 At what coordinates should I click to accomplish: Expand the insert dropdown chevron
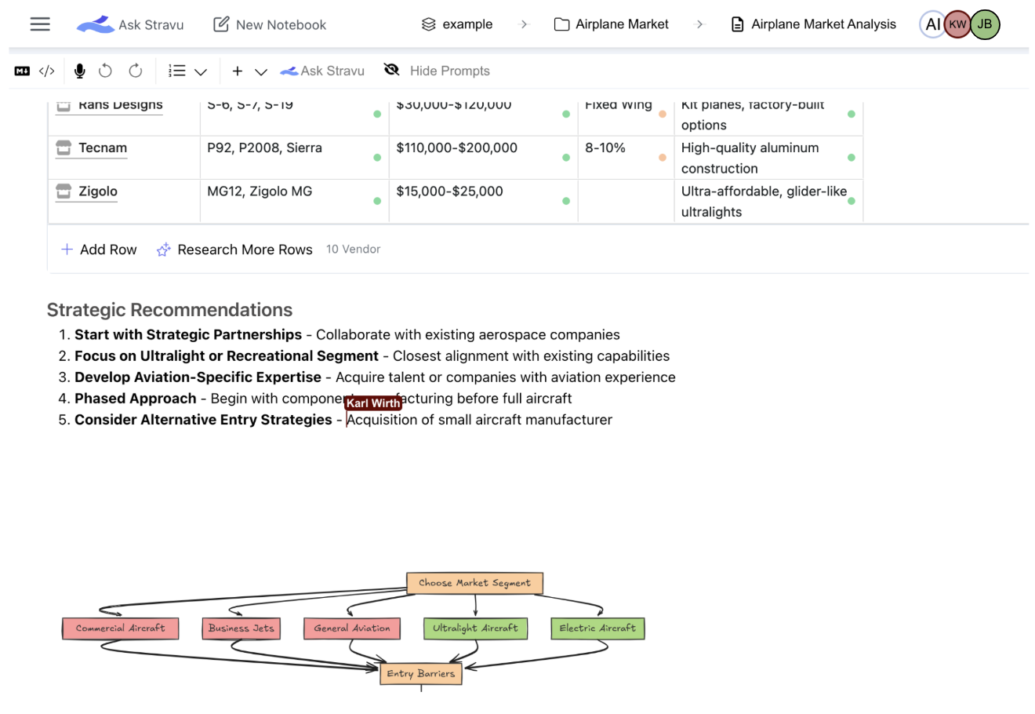261,72
